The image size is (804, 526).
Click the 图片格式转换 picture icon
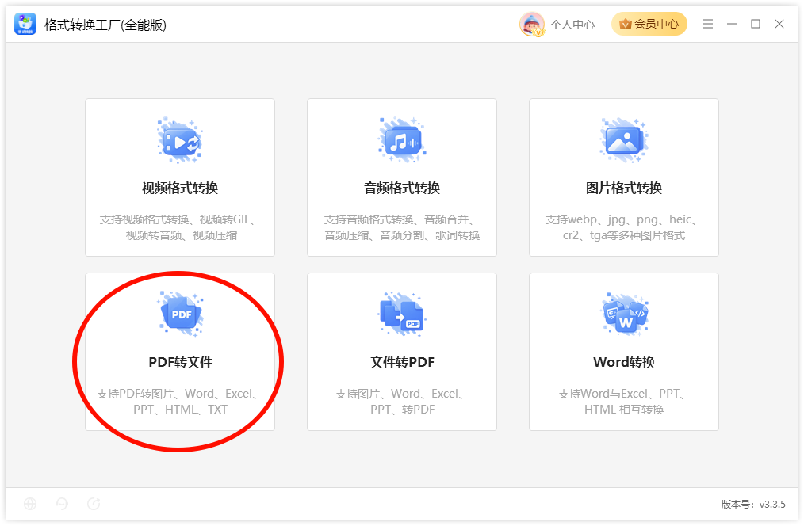(624, 140)
